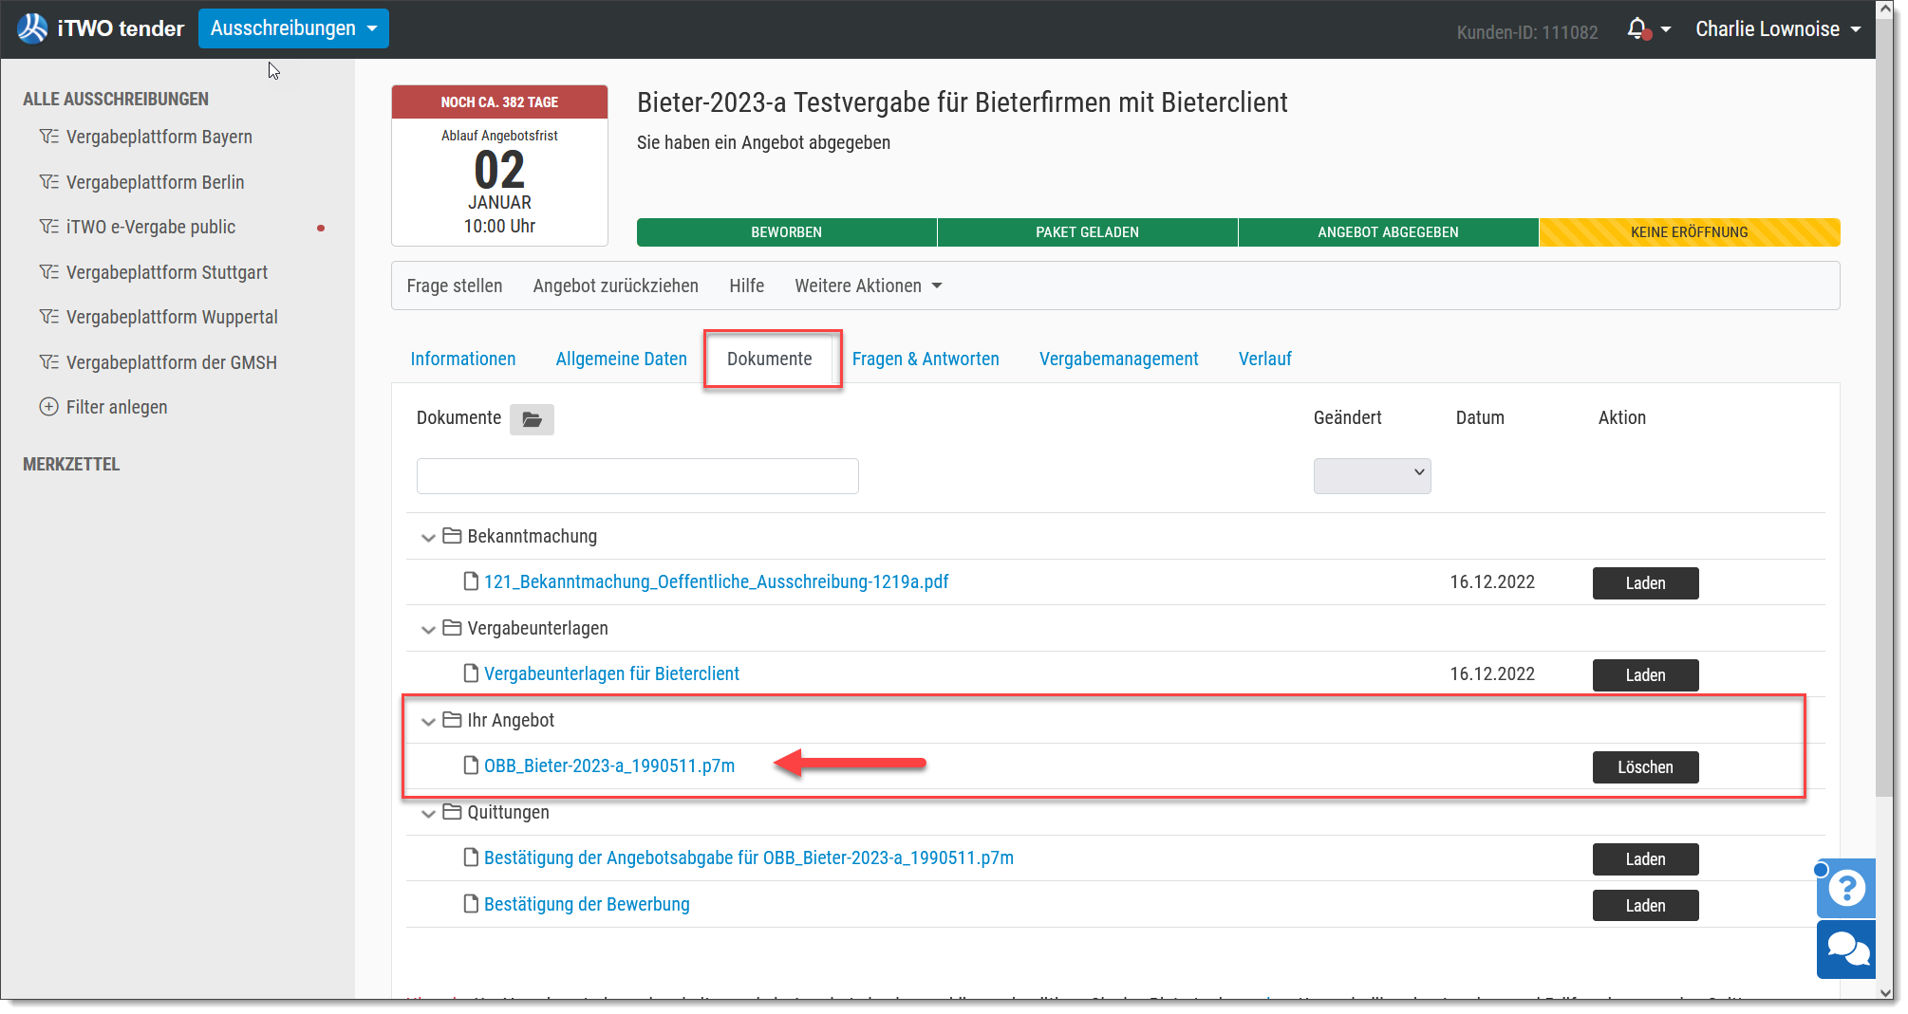The height and width of the screenshot is (1014, 1908).
Task: Open the Ausschreibungen dropdown menu
Action: pyautogui.click(x=293, y=28)
